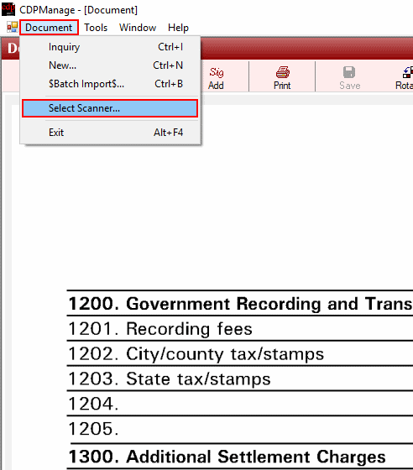
Task: Open the Tools menu
Action: point(96,28)
